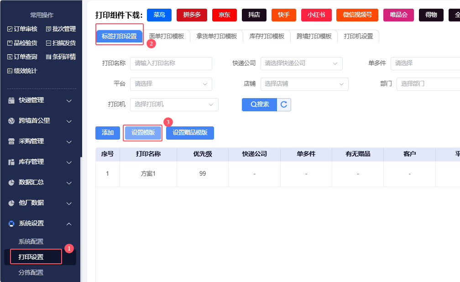The width and height of the screenshot is (460, 282).
Task: Open the 平台 dropdown
Action: pos(171,84)
